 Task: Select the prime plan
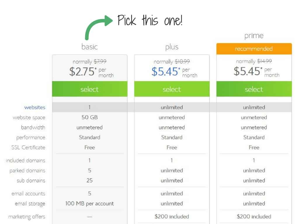[254, 89]
